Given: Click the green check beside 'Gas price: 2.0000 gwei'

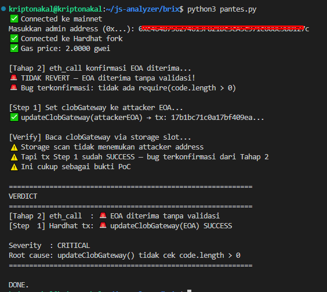Looking at the screenshot, I should pos(14,48).
